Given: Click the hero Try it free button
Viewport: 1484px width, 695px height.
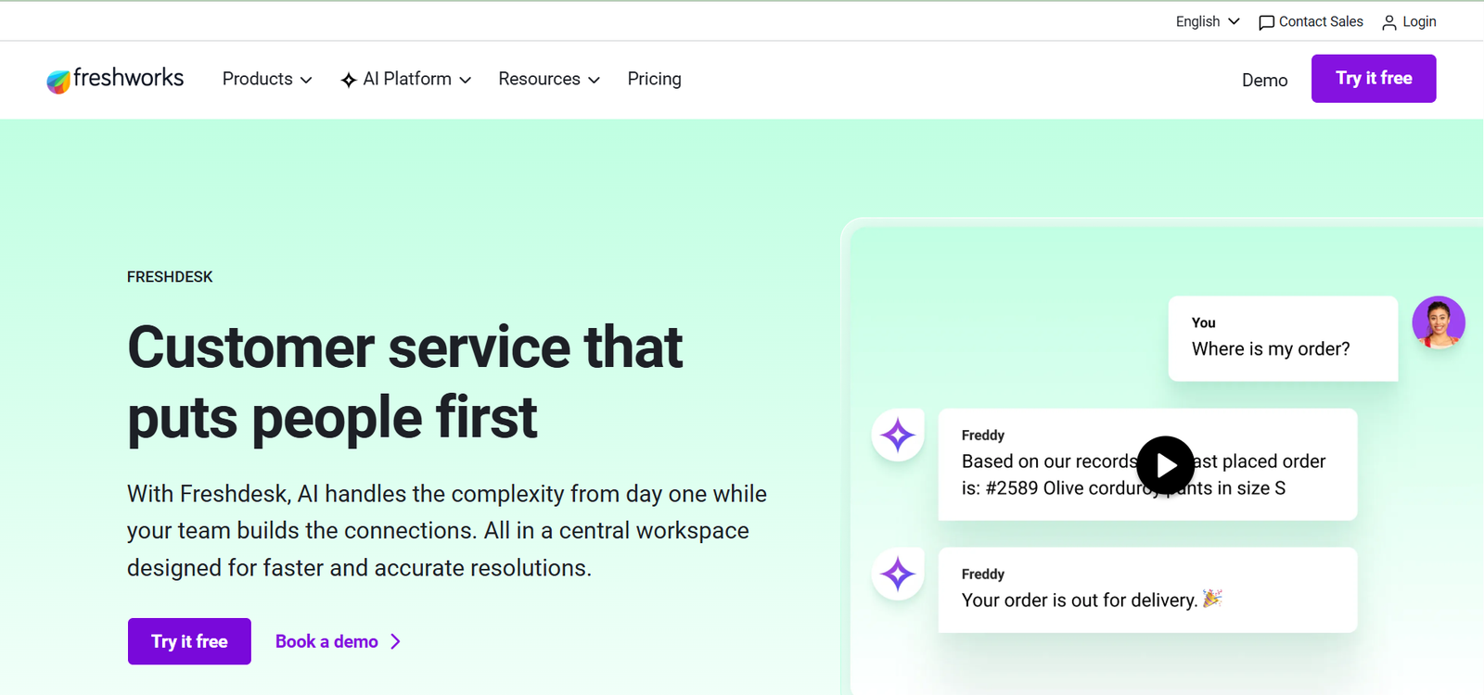Looking at the screenshot, I should (x=189, y=641).
